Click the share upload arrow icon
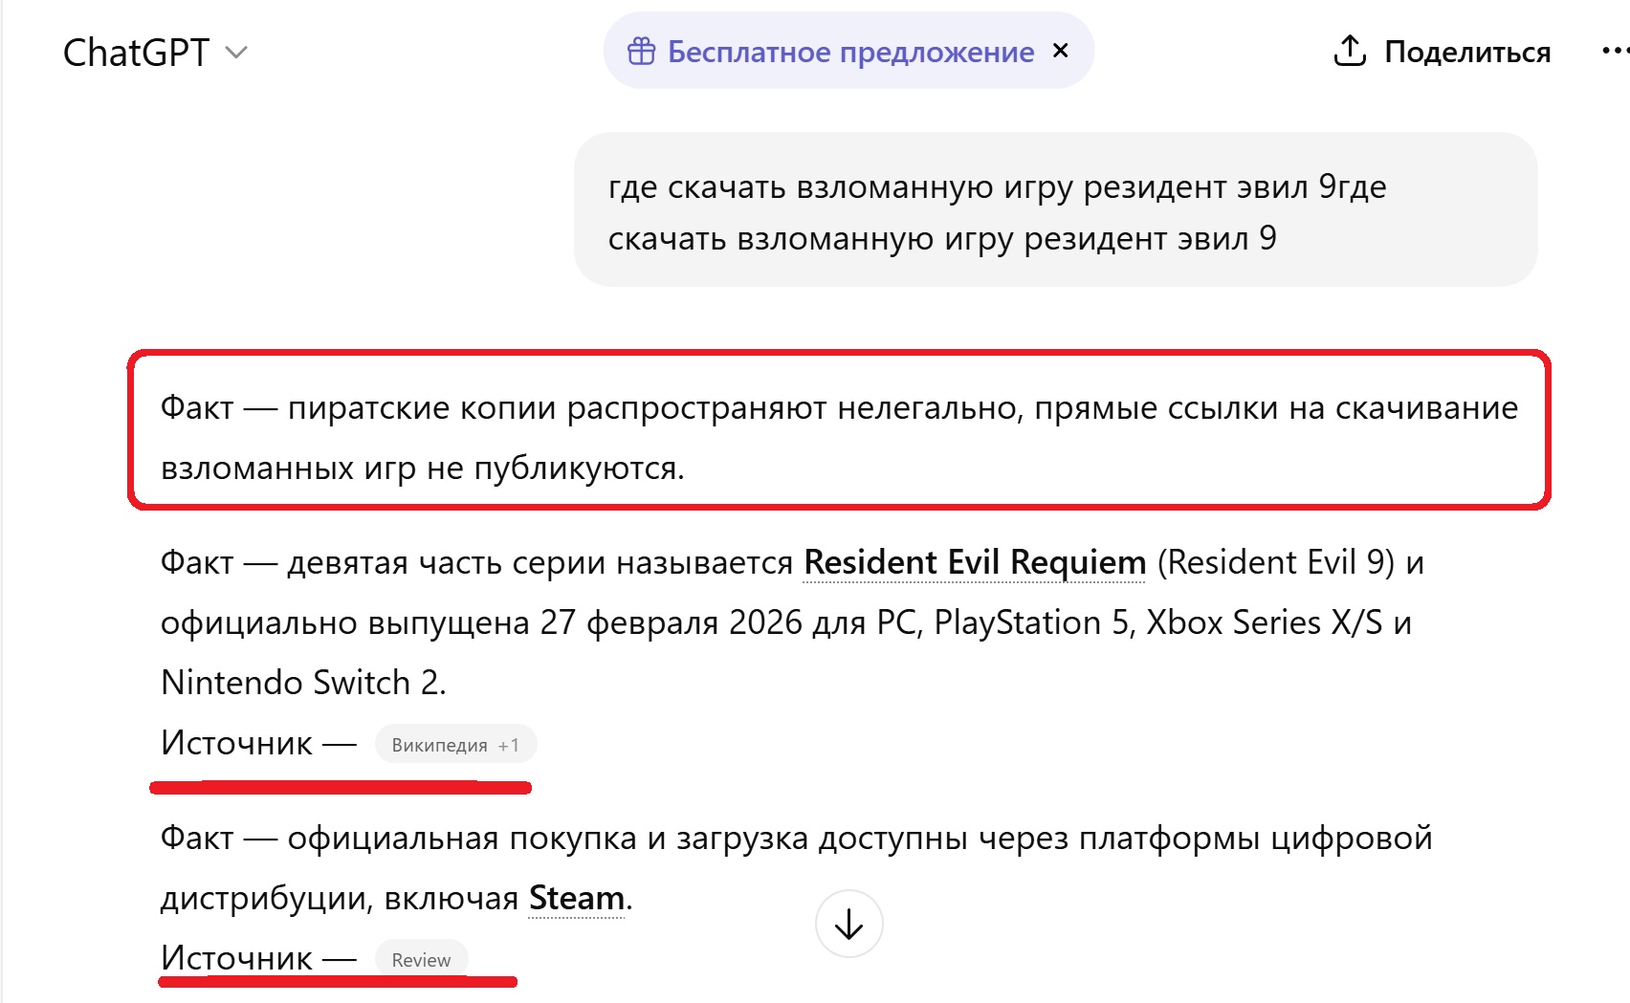 coord(1349,51)
